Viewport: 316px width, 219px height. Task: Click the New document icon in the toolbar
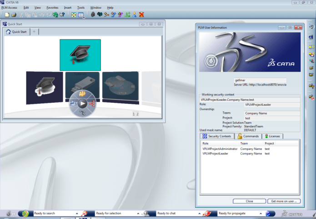[7, 15]
